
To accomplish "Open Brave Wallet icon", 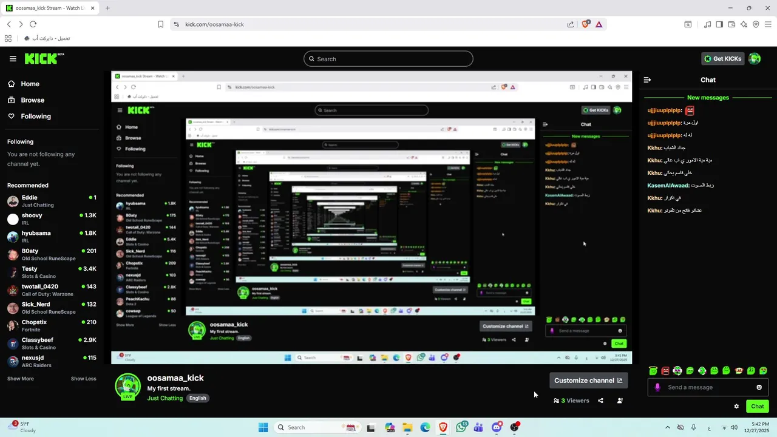I will 731,24.
